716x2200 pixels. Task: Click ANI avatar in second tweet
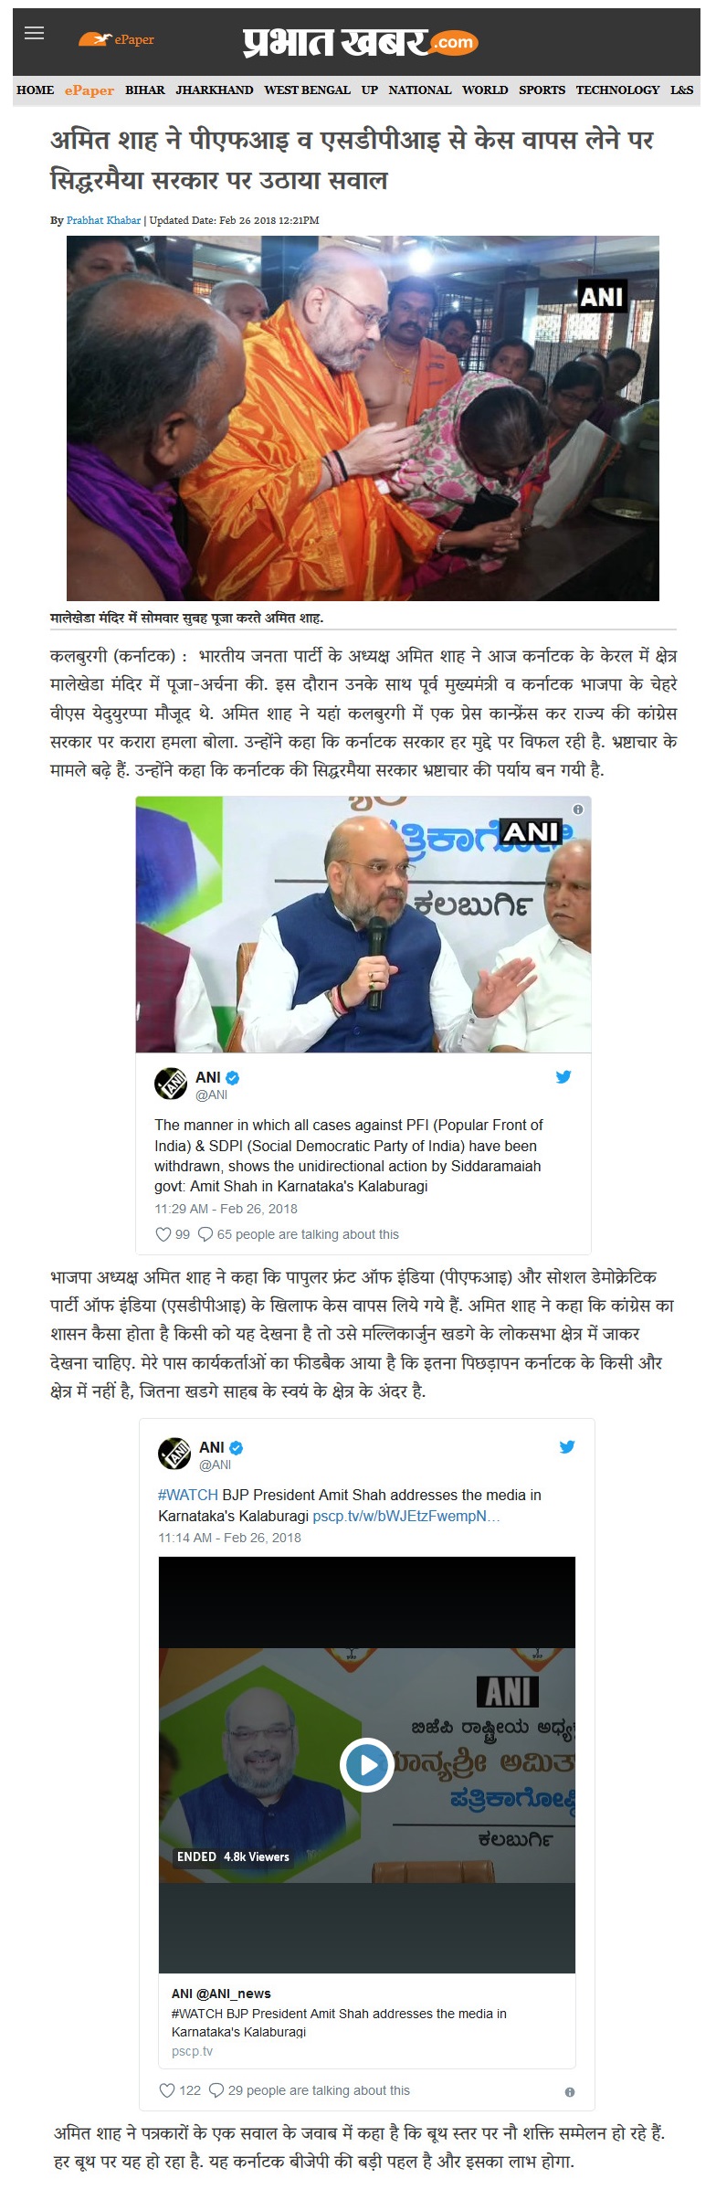click(x=174, y=1454)
